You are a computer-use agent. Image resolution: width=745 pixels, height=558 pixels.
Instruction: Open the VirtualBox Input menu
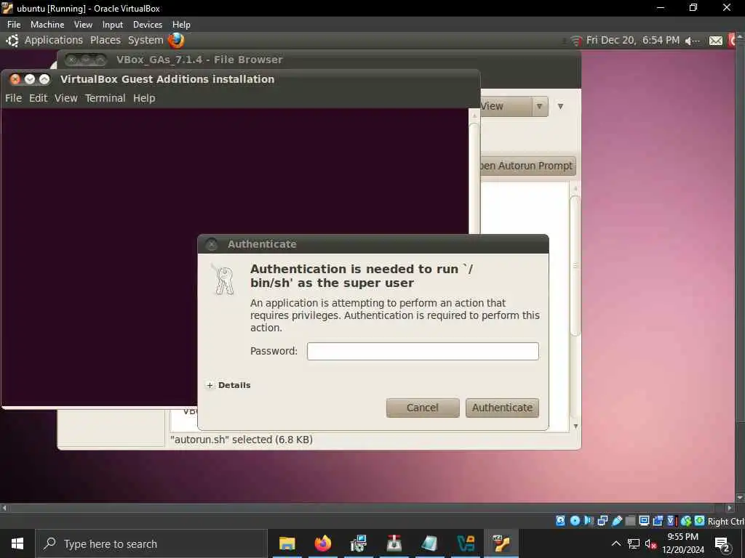pos(113,25)
